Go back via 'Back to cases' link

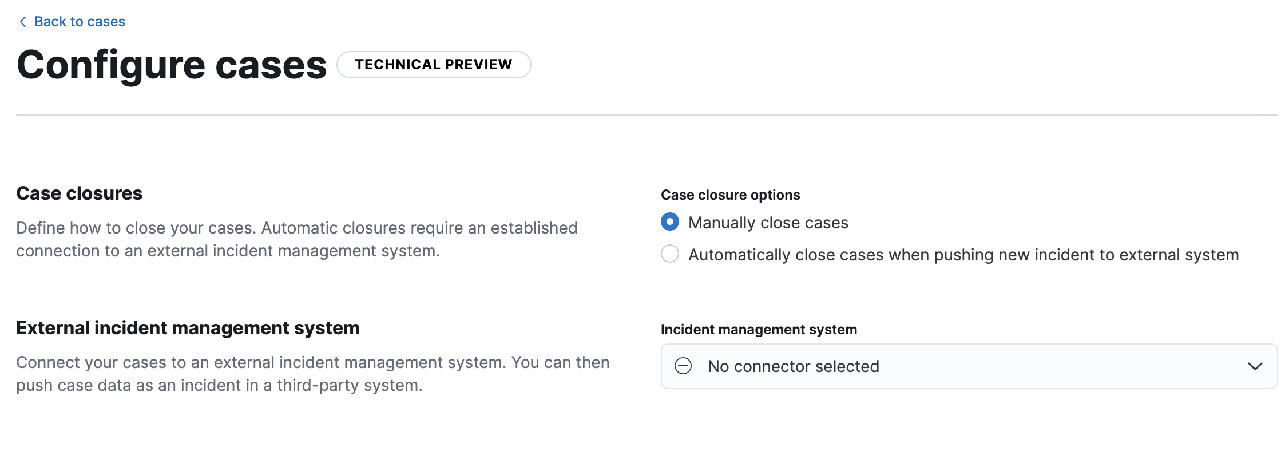pyautogui.click(x=79, y=22)
